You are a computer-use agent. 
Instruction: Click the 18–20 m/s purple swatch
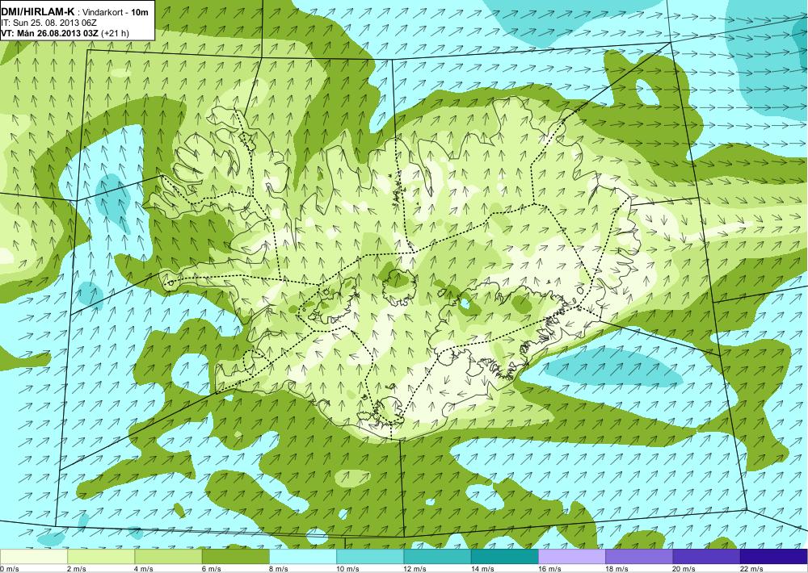tap(639, 557)
